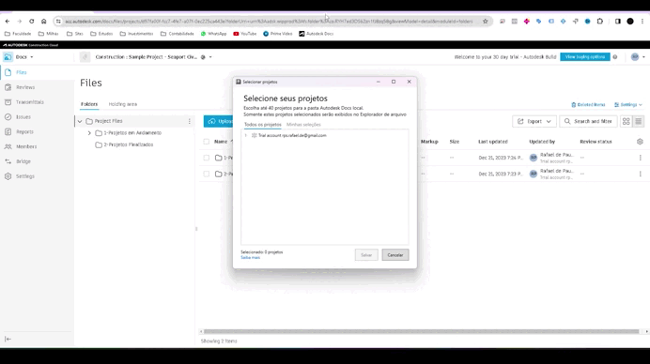Open the Export dropdown

point(534,121)
